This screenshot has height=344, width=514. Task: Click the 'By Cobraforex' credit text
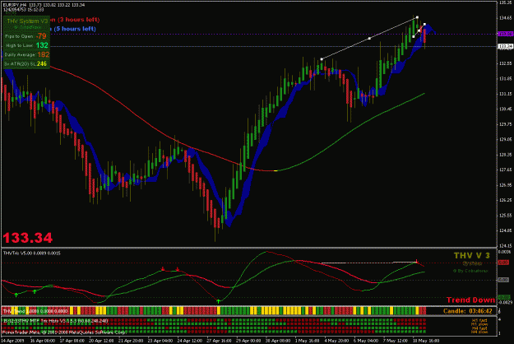coord(470,271)
